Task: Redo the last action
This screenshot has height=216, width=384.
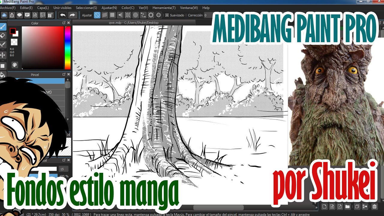Action: pos(72,15)
